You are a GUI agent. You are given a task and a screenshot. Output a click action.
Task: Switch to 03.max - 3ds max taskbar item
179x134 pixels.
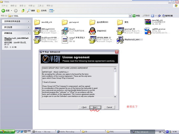pyautogui.click(x=43, y=132)
